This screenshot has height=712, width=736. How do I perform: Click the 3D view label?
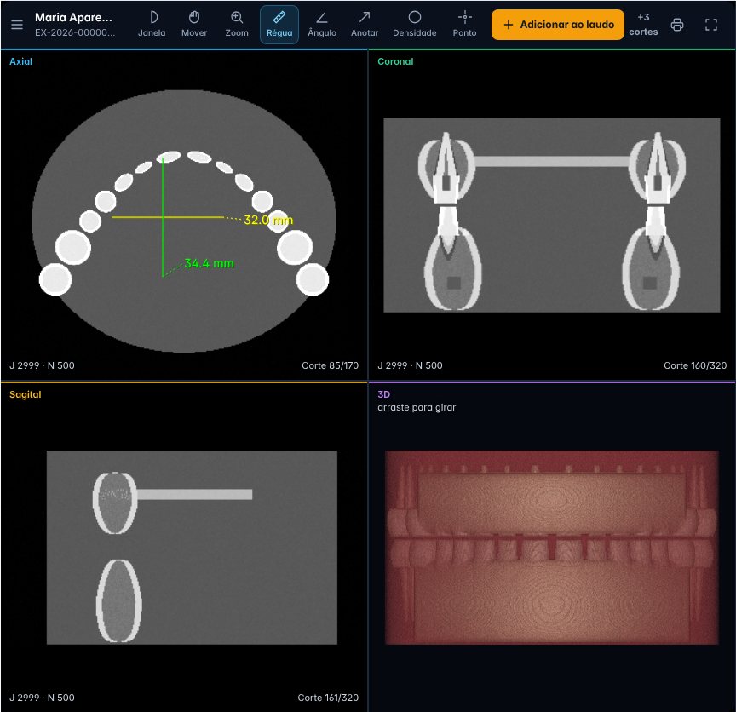pos(383,394)
